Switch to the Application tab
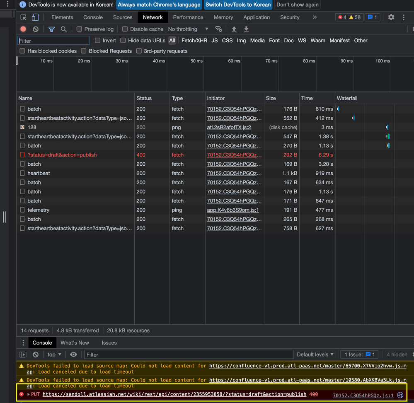 coord(257,17)
